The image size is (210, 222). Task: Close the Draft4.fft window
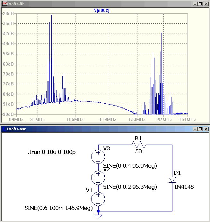click(206, 4)
